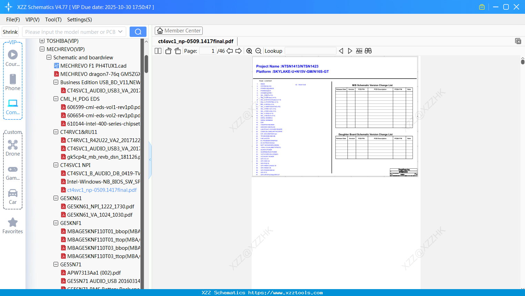Toggle the two-page view icon

(x=158, y=51)
